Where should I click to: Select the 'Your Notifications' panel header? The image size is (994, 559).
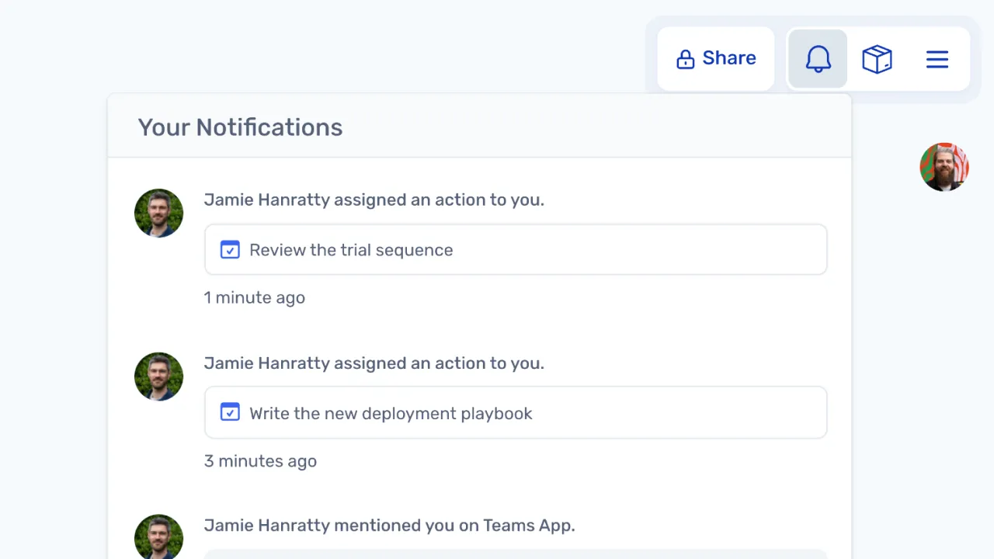tap(240, 127)
